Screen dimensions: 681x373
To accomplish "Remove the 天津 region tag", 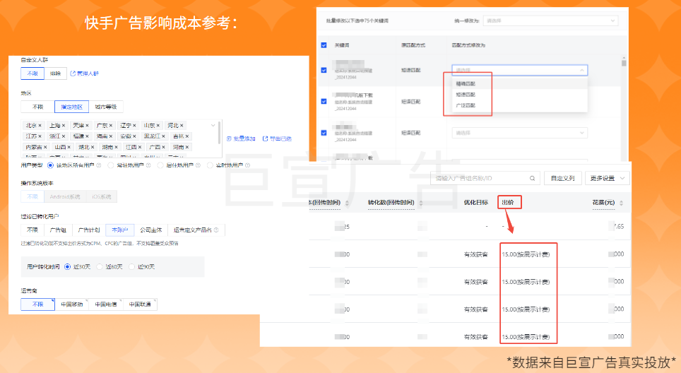I will coord(87,126).
